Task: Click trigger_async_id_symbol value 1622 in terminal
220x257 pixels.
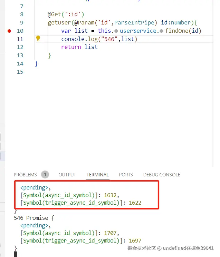Action: pos(135,203)
